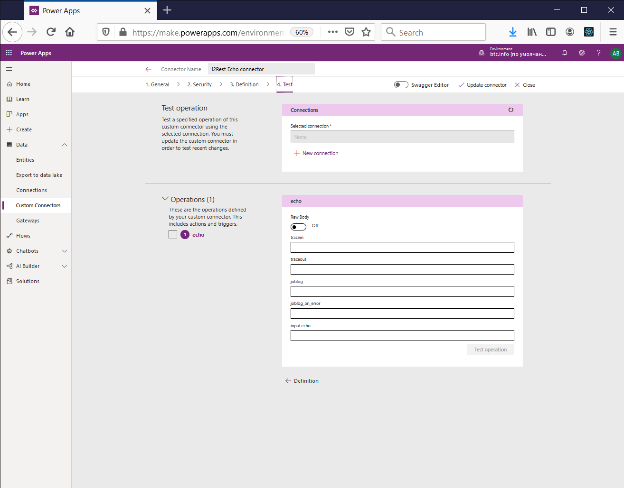The height and width of the screenshot is (488, 624).
Task: Expand the Chatbots section chevron
Action: pos(65,251)
